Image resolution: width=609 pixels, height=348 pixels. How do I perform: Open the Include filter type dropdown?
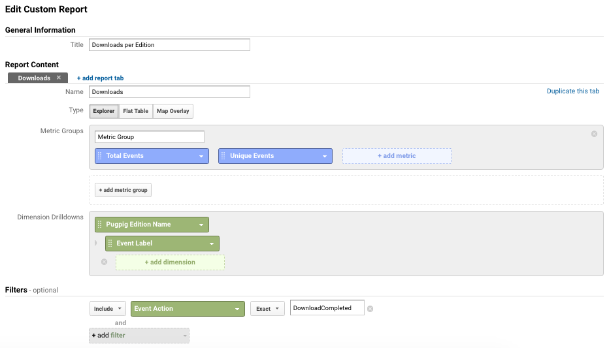tap(108, 309)
